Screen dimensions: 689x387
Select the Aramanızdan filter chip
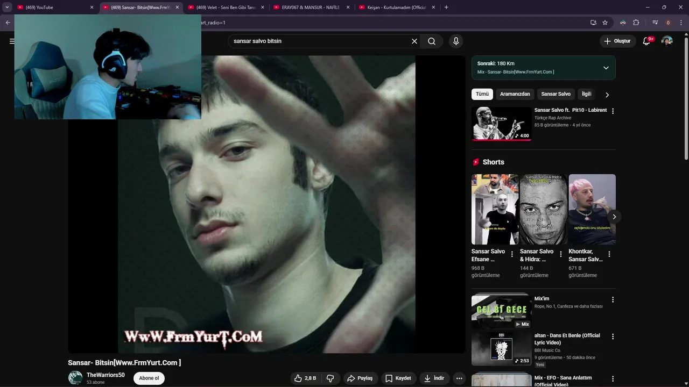[515, 94]
